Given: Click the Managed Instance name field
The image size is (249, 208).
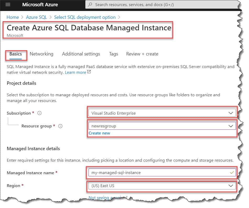Looking at the screenshot, I should click(162, 173).
